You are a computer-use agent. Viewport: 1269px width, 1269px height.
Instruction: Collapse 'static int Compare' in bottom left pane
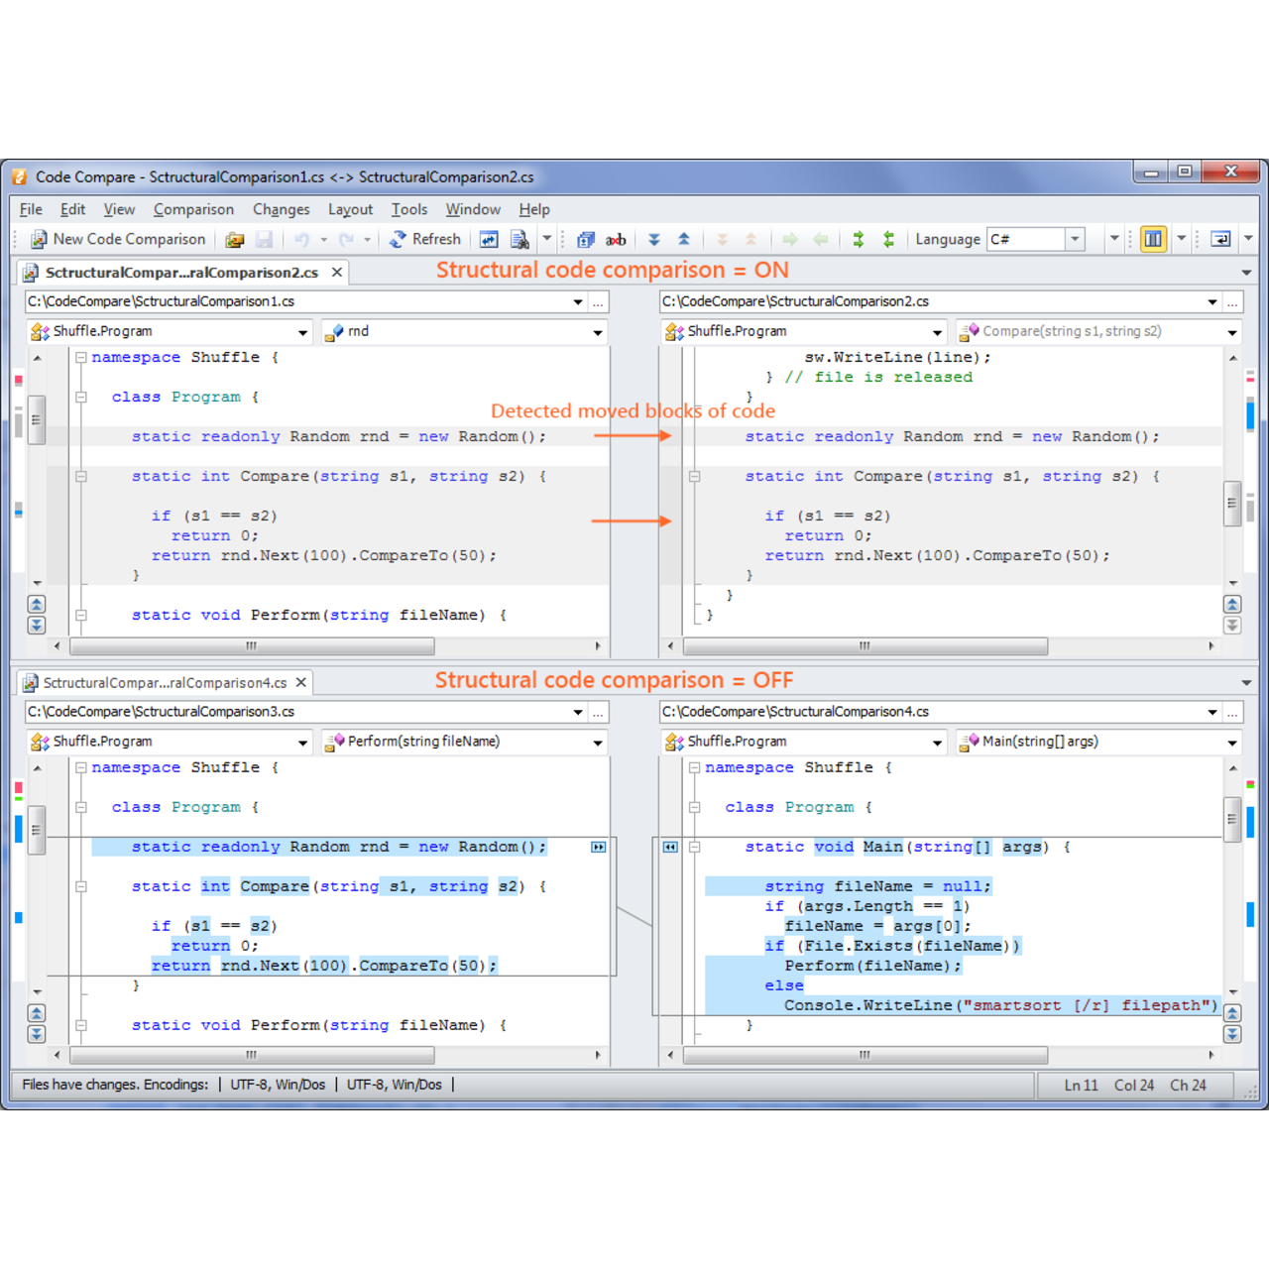81,886
